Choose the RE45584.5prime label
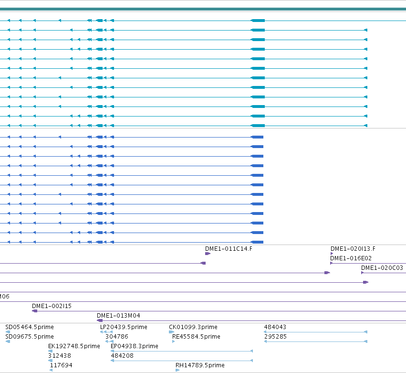Image resolution: width=406 pixels, height=373 pixels. pyautogui.click(x=196, y=336)
